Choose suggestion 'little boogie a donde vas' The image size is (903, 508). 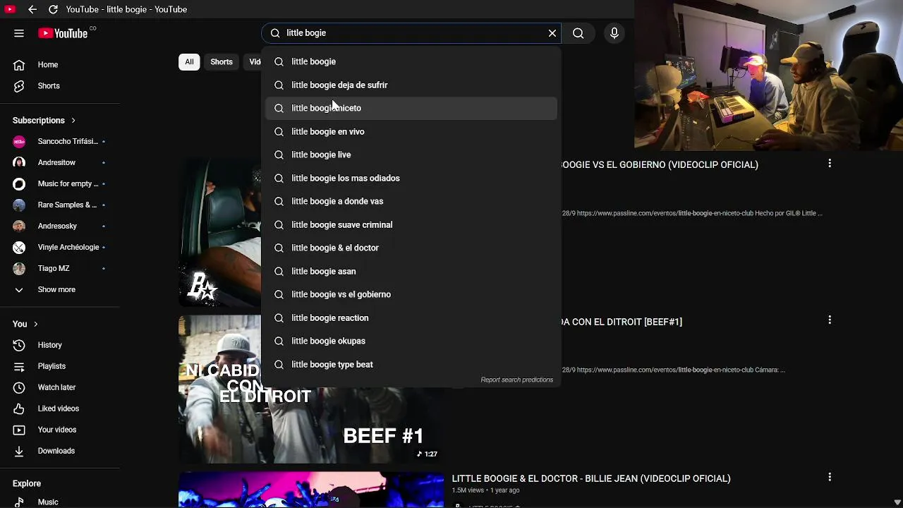click(x=411, y=201)
